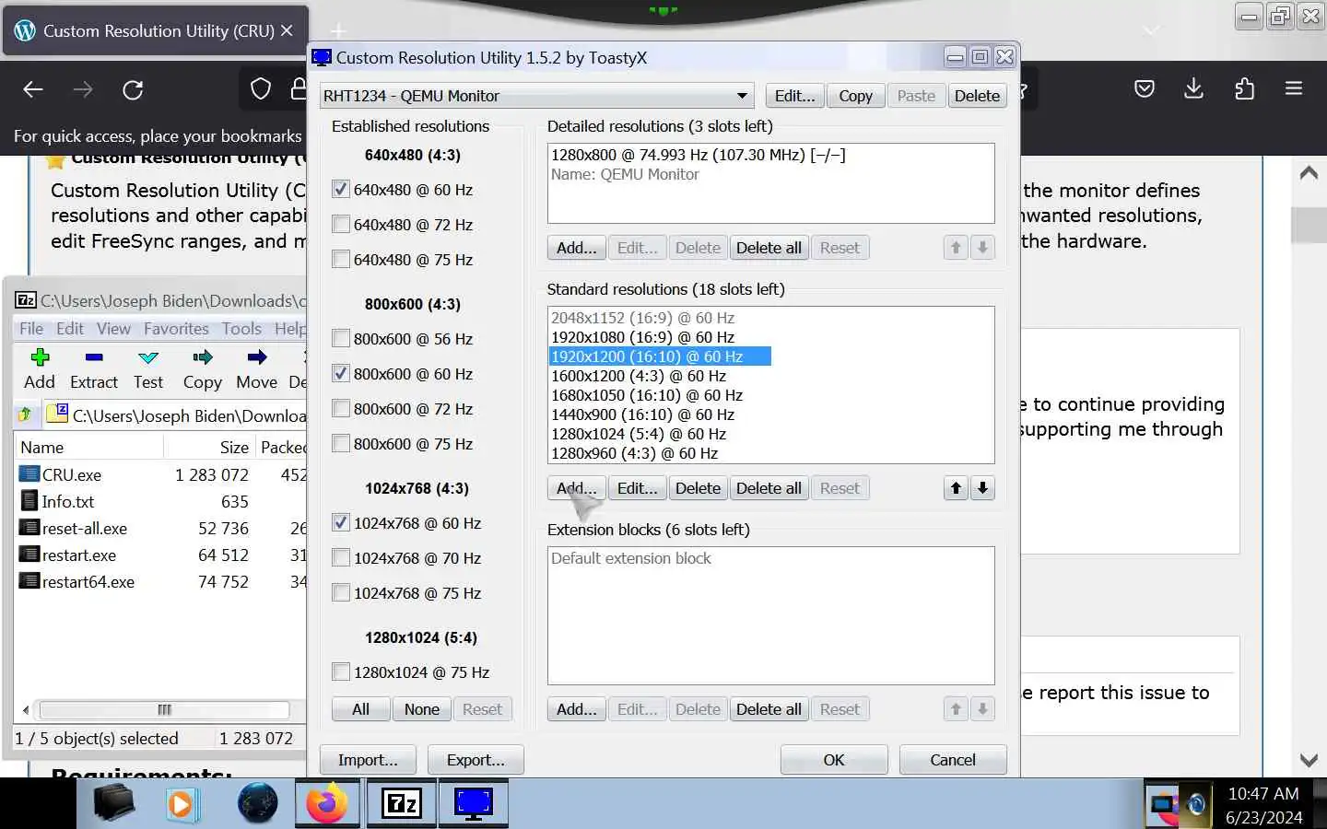Open the 7-Zip File menu
This screenshot has height=829, width=1327.
pyautogui.click(x=31, y=329)
